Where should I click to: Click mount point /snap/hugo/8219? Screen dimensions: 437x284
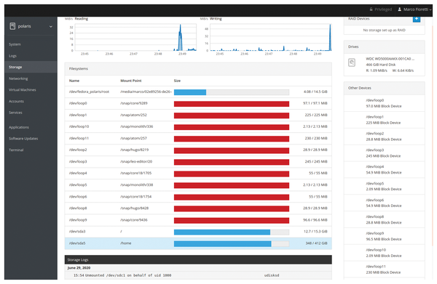134,150
